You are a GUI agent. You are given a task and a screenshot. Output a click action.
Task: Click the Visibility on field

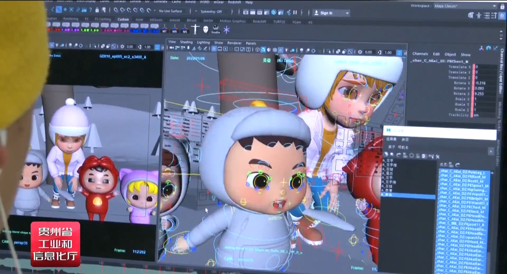(485, 115)
